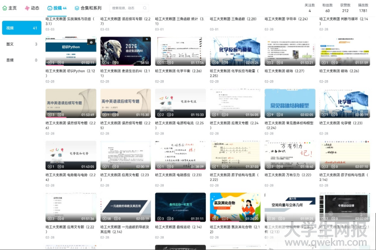The height and width of the screenshot is (250, 376).
Task: Click the play-count icon on 初识Python thumbnail
Action: pyautogui.click(x=50, y=62)
